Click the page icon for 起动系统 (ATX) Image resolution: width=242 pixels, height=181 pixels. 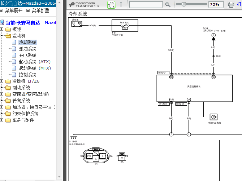[x=14, y=61]
